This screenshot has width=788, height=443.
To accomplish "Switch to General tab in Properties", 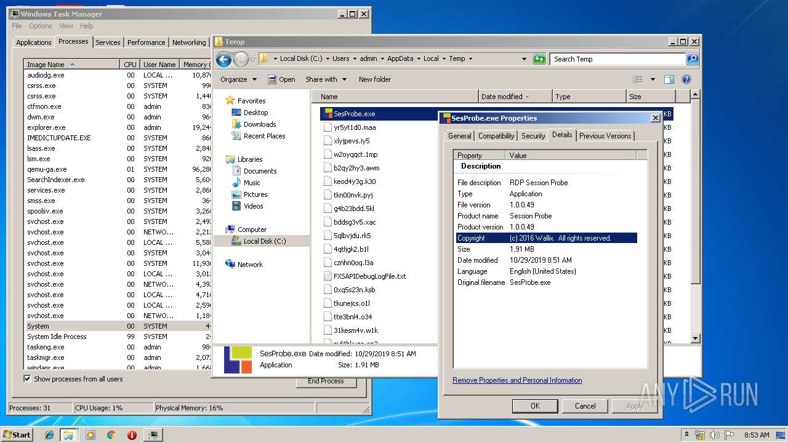I will tap(460, 136).
